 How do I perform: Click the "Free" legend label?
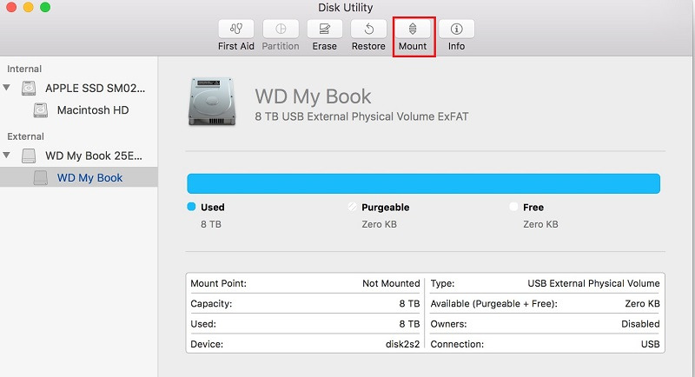pos(533,207)
